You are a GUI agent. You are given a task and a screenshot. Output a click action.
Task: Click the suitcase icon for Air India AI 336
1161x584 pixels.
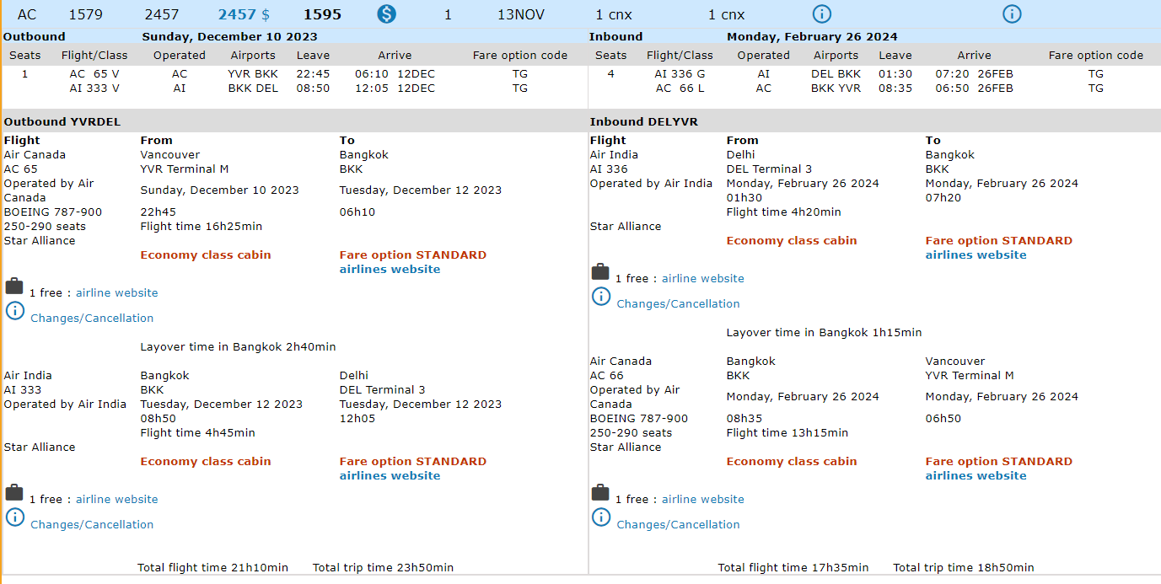click(x=600, y=272)
